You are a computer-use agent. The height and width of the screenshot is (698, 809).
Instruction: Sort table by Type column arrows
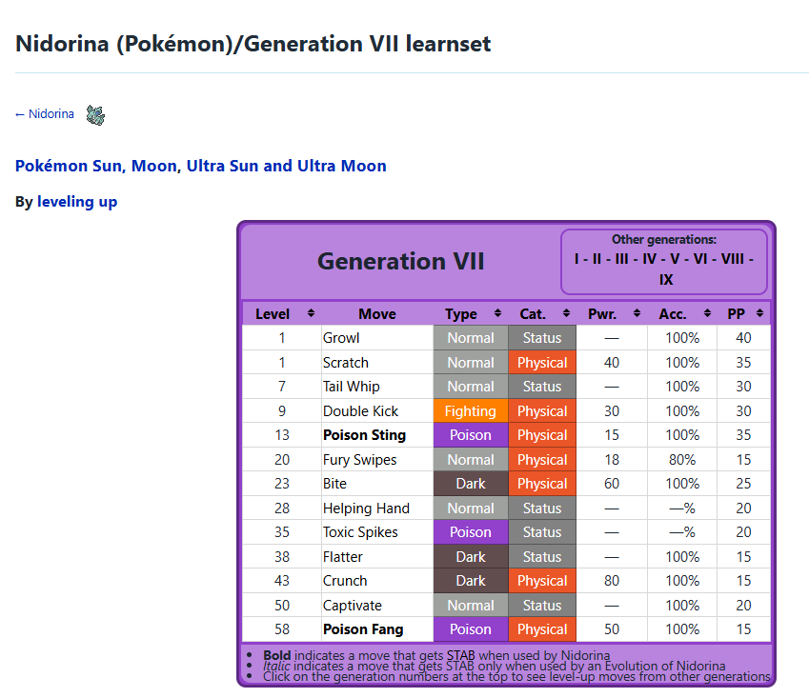click(497, 313)
